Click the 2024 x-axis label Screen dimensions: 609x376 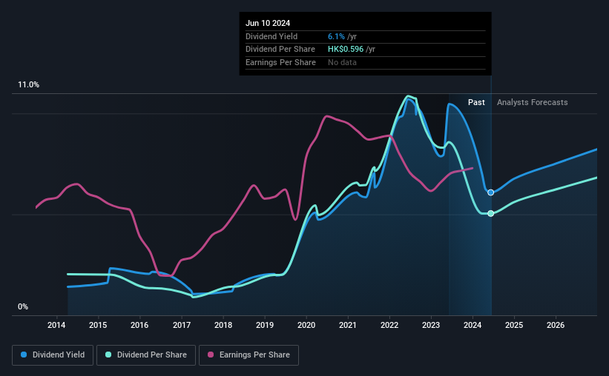[473, 325]
